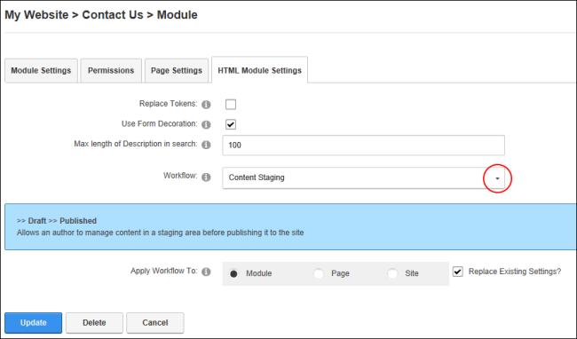The height and width of the screenshot is (339, 577).
Task: Select the HTML Module Settings tab
Action: click(260, 70)
